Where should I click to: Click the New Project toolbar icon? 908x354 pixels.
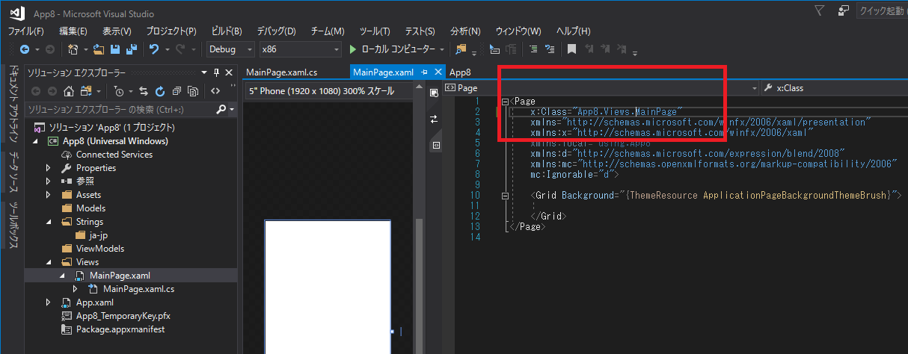click(73, 49)
